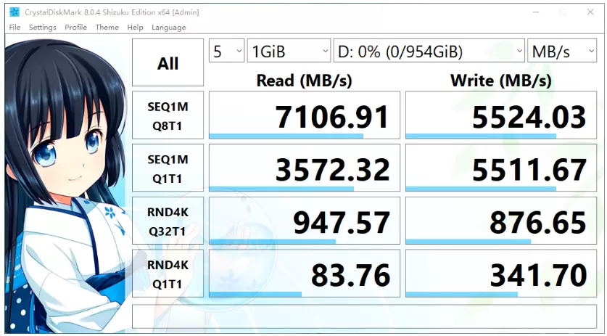Open the Theme menu
607x336 pixels.
(107, 28)
